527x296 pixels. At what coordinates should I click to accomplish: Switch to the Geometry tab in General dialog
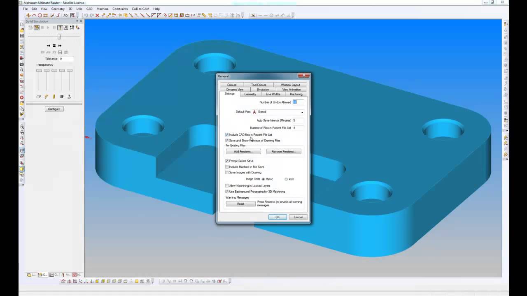coord(250,94)
